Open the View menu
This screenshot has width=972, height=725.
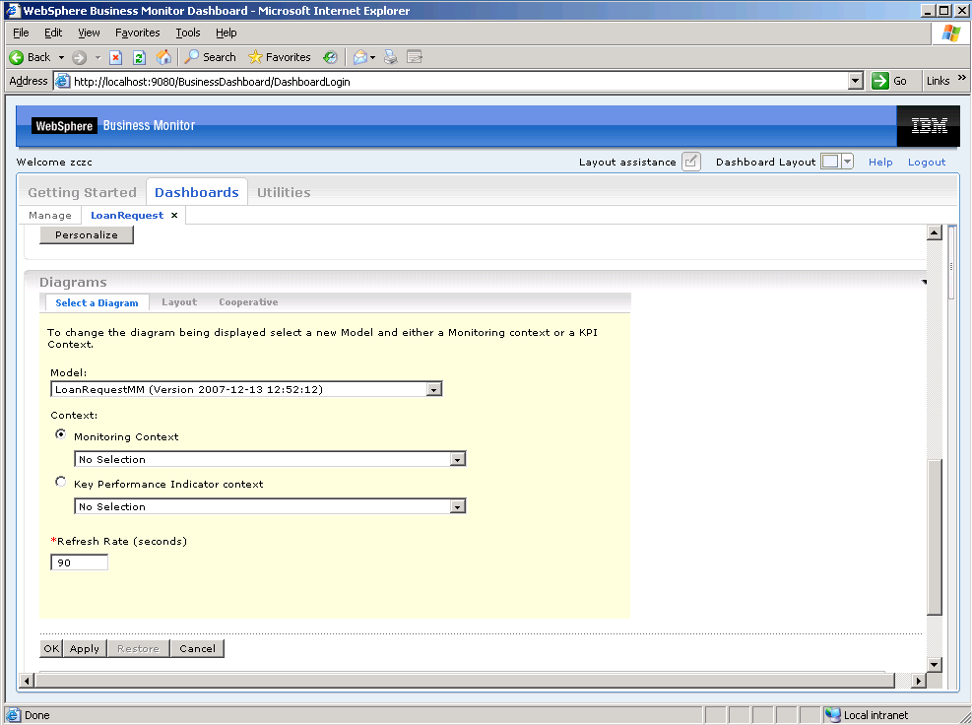89,33
